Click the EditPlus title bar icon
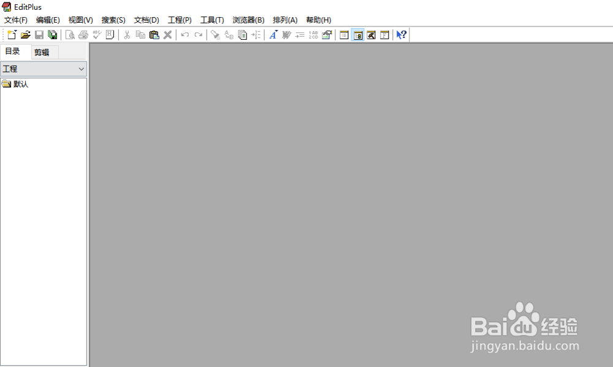The height and width of the screenshot is (367, 613). click(x=7, y=7)
